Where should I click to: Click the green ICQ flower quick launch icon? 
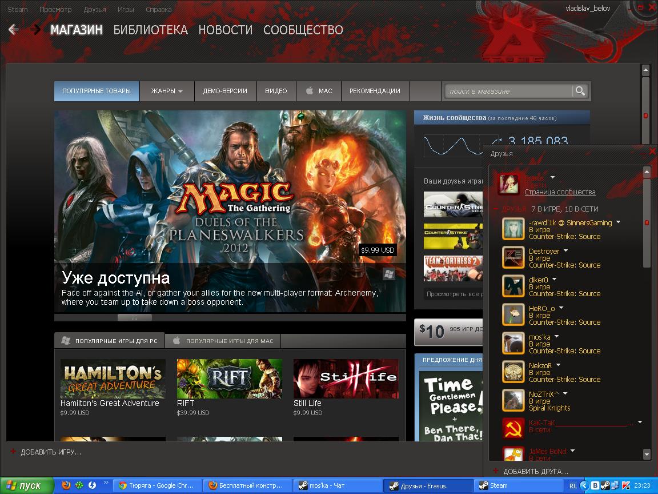pos(79,485)
